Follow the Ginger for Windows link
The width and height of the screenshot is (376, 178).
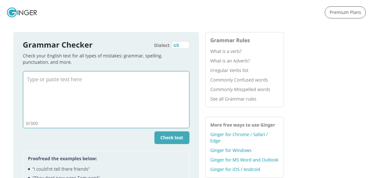point(231,150)
